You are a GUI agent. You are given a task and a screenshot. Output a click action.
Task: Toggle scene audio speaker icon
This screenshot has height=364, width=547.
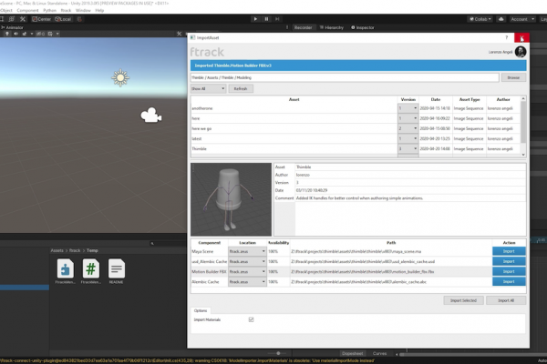15,34
